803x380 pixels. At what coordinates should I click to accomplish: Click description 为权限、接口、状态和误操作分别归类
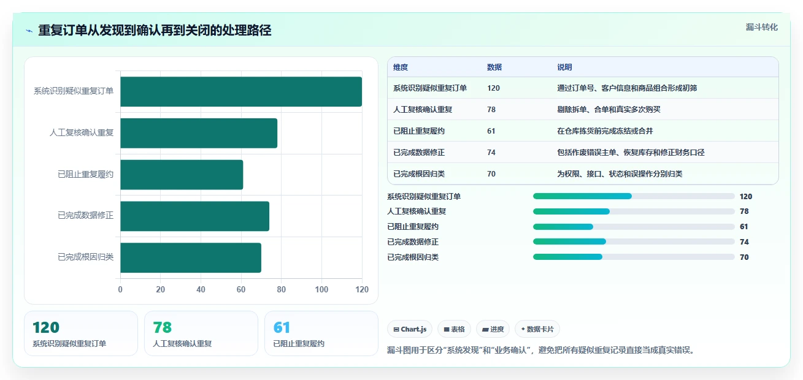point(620,174)
